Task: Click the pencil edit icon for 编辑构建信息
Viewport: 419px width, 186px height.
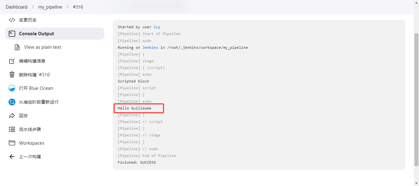Action: 12,61
